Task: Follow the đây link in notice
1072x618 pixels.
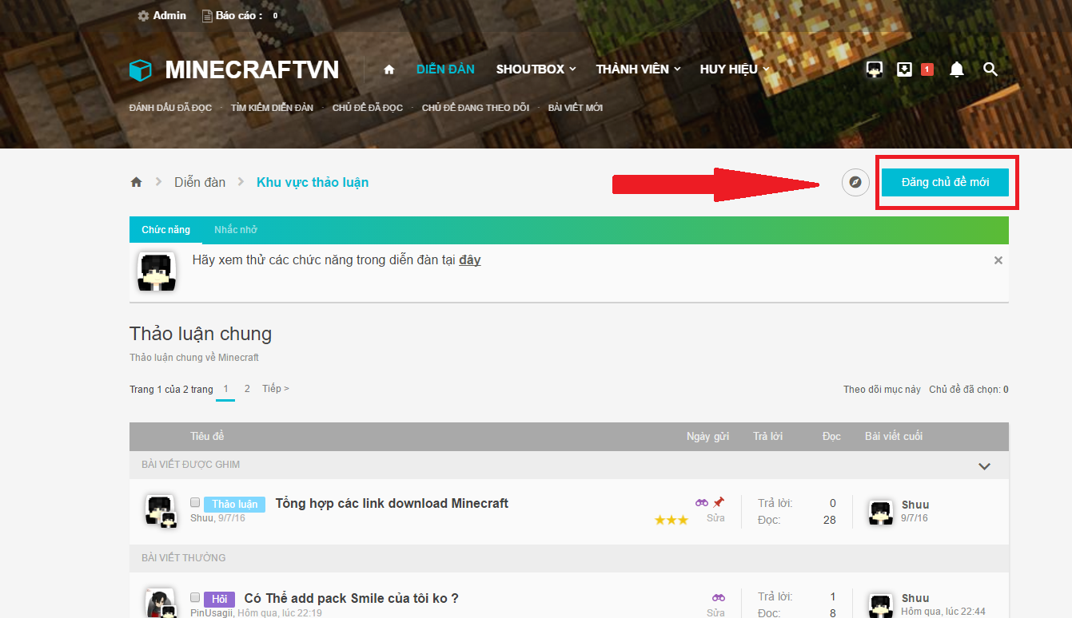Action: tap(470, 259)
